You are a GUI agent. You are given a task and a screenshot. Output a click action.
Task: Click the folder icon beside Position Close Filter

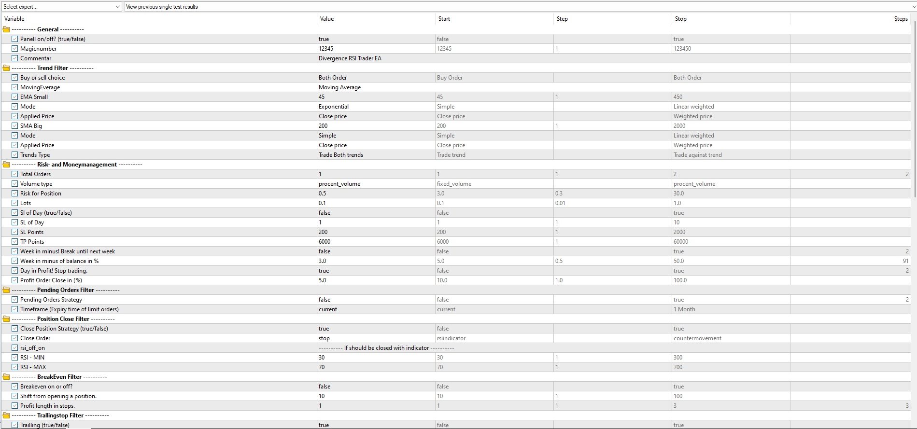[6, 318]
